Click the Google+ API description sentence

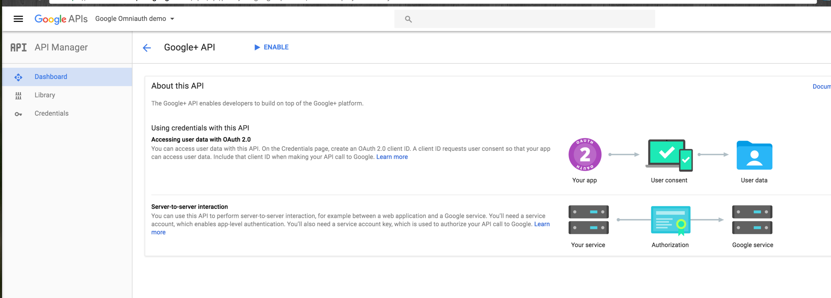coord(257,103)
